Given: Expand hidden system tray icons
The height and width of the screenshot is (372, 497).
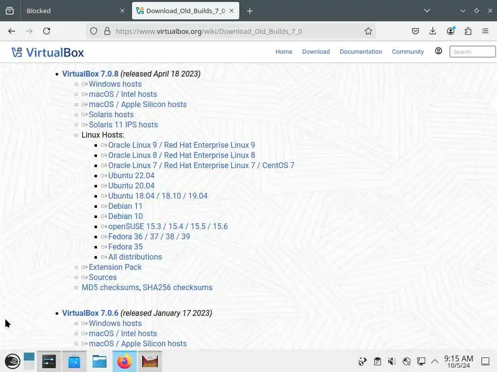Looking at the screenshot, I should 435,361.
